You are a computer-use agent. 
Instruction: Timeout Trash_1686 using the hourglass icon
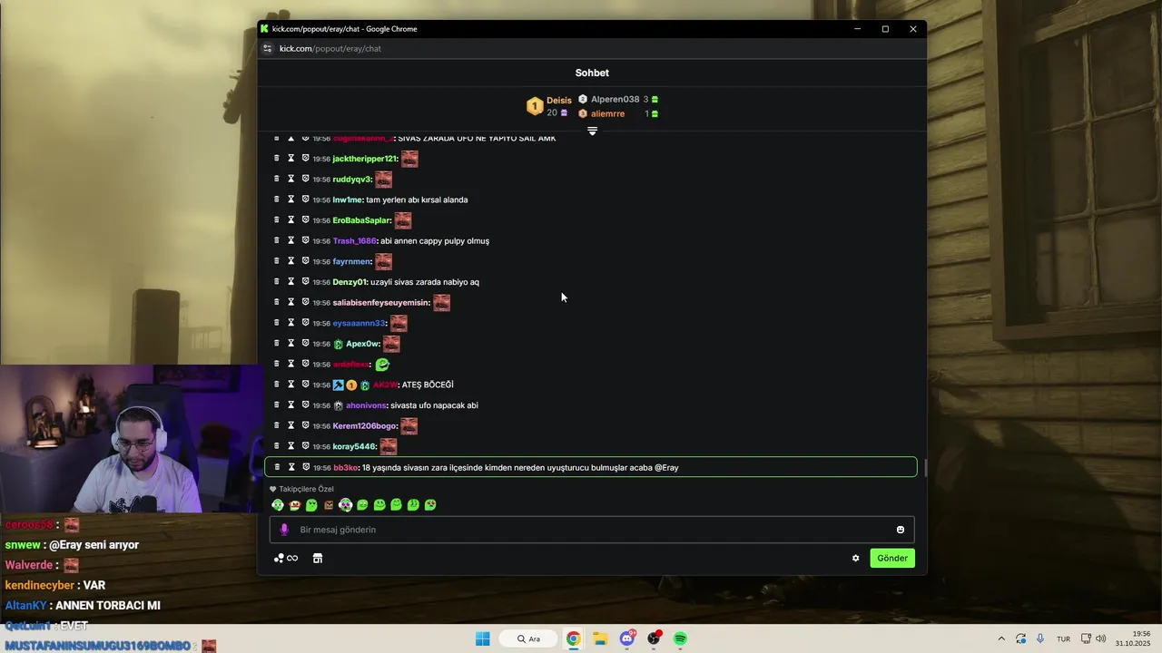291,240
